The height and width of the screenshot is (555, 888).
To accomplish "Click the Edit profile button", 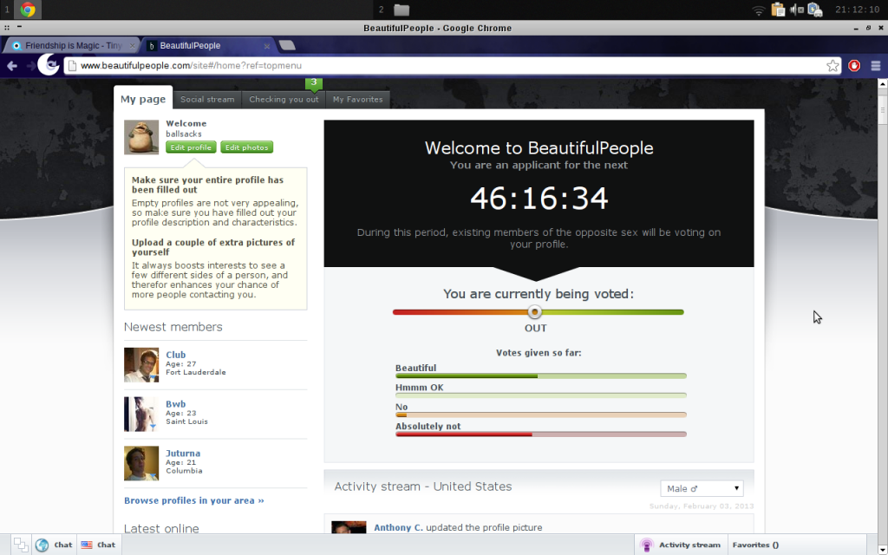I will pos(191,147).
